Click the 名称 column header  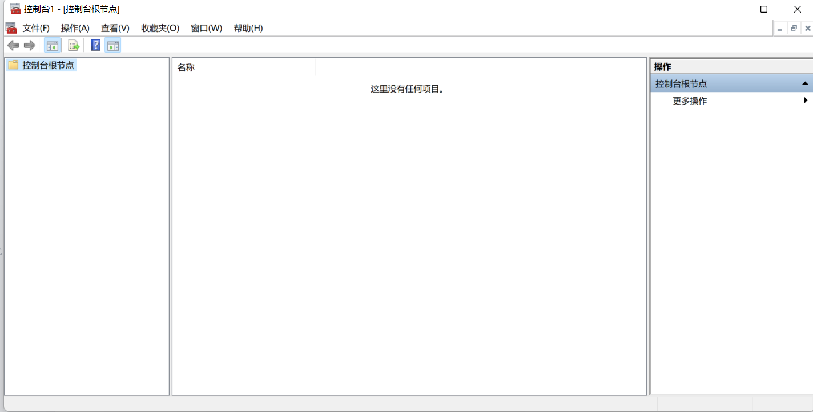point(186,66)
